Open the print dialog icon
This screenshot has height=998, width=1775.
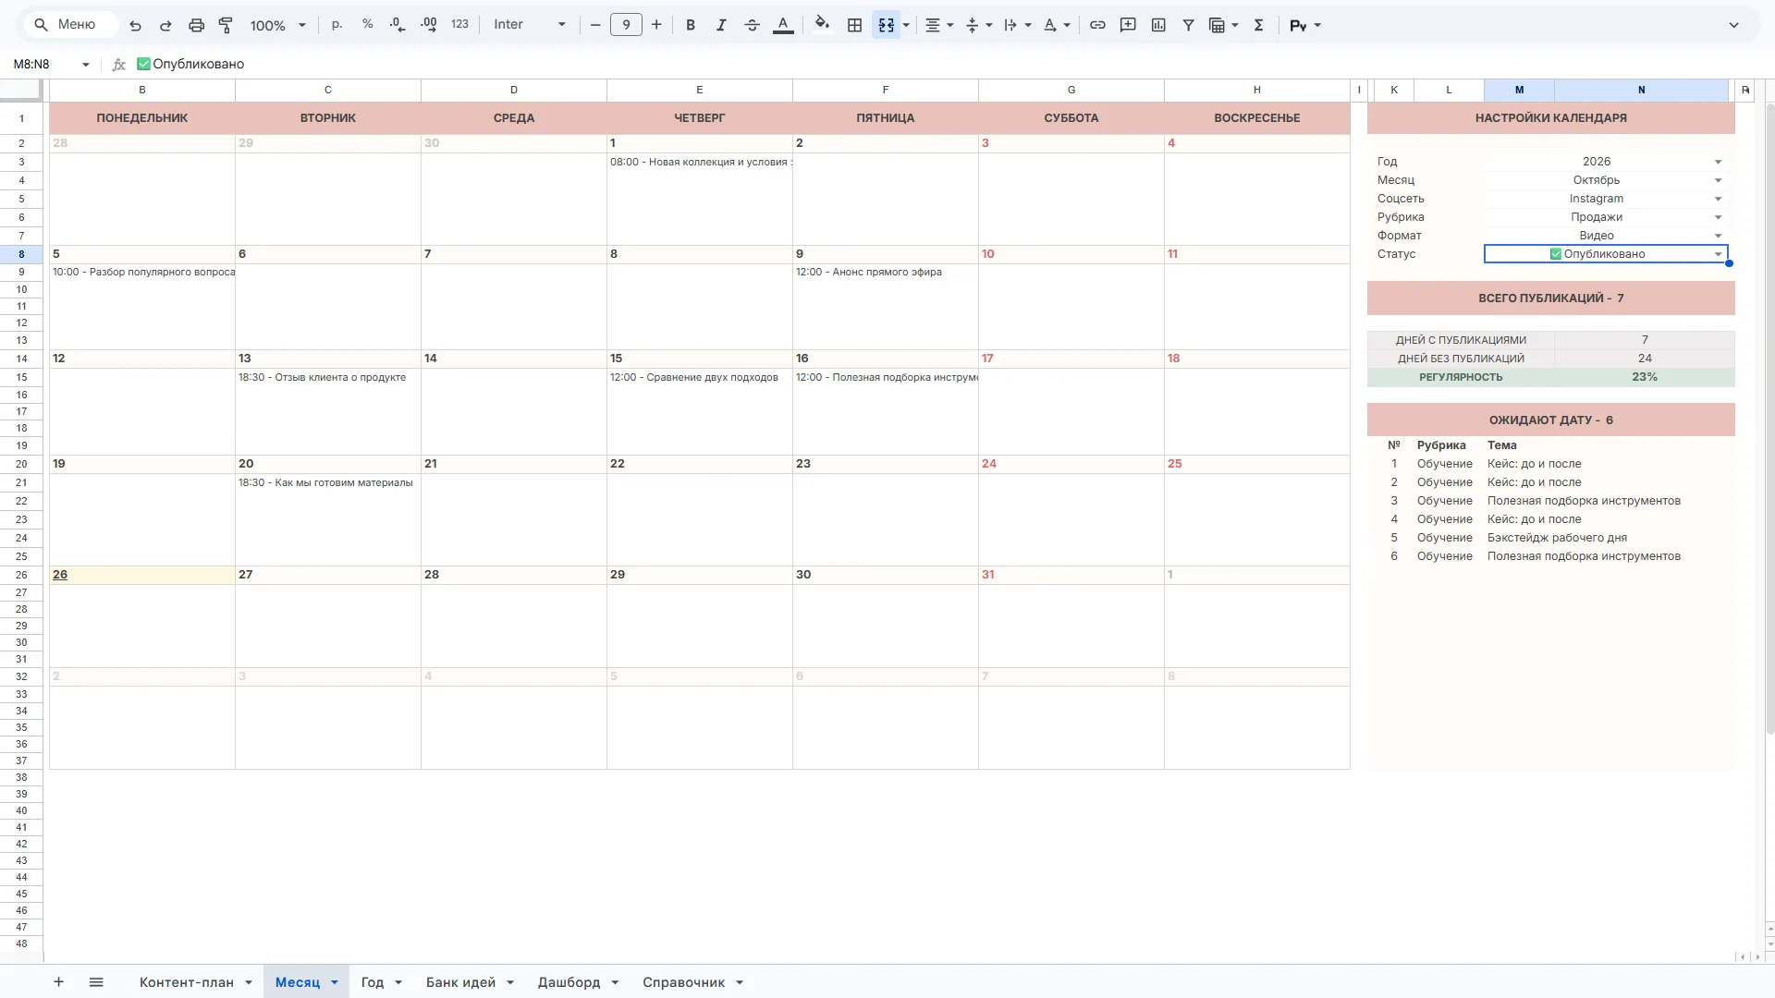tap(196, 25)
